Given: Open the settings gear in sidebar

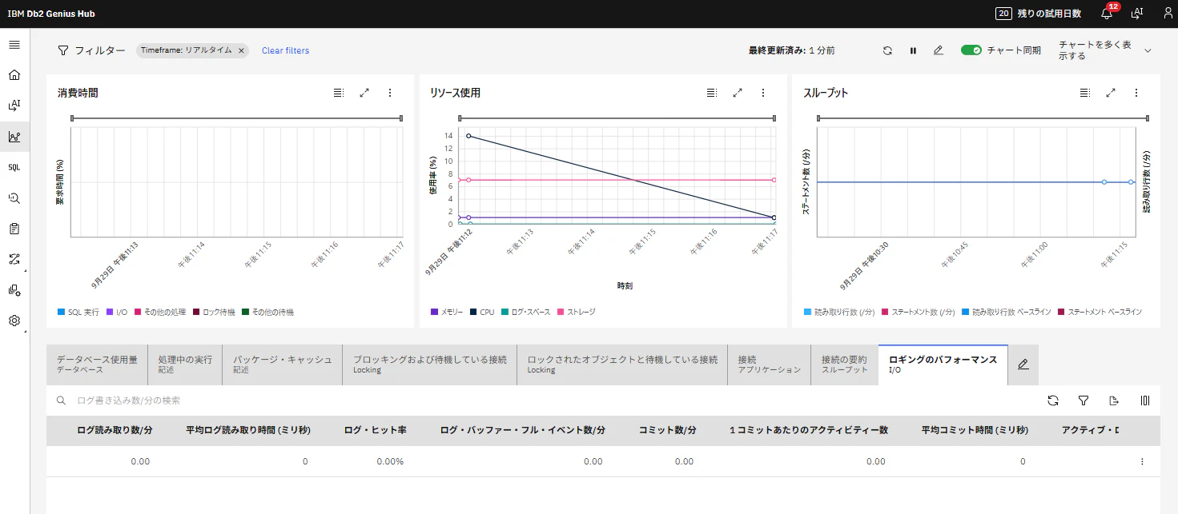Looking at the screenshot, I should [14, 321].
